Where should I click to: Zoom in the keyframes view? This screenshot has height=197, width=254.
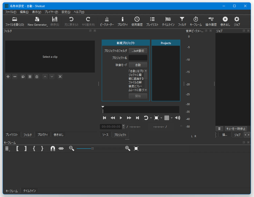(128, 148)
